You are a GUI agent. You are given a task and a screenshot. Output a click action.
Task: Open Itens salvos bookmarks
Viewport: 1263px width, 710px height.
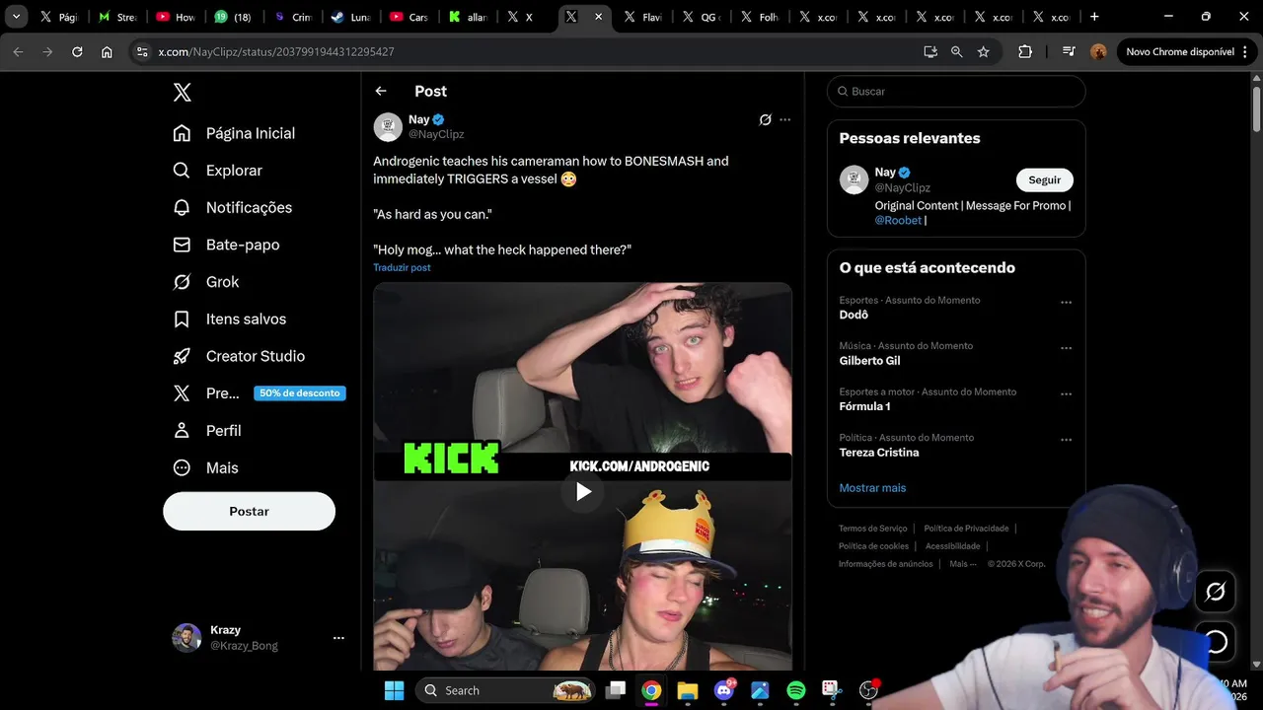230,319
